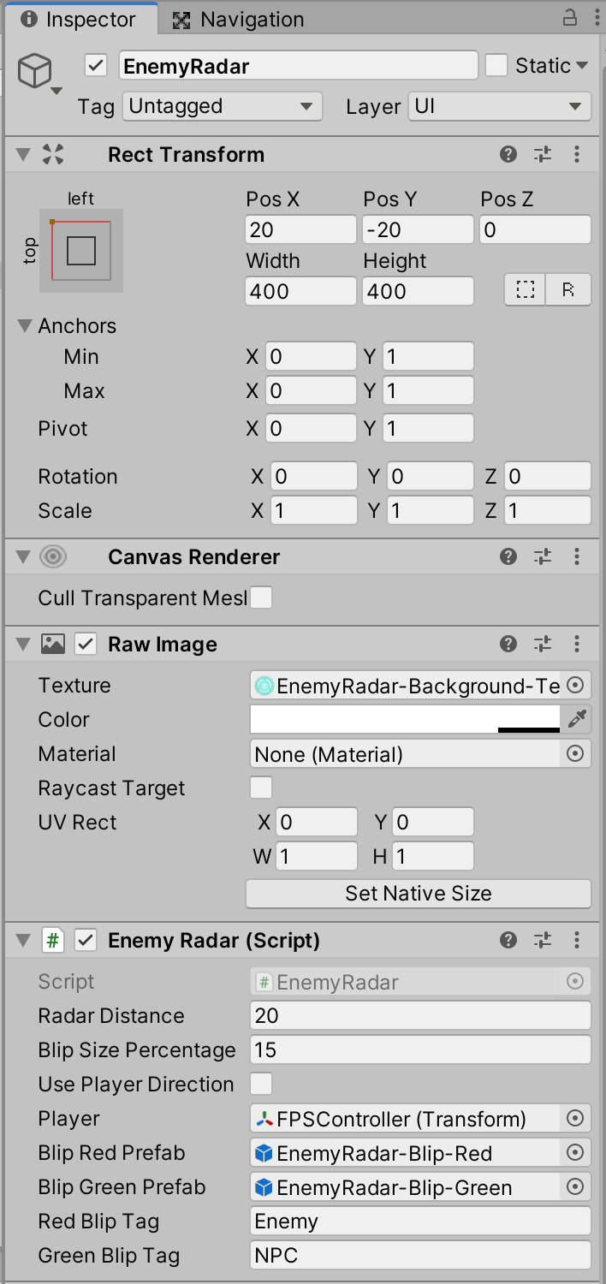Click the anchor presets box

[80, 251]
